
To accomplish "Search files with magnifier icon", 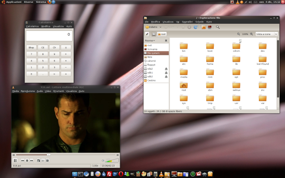I will pos(218,27).
